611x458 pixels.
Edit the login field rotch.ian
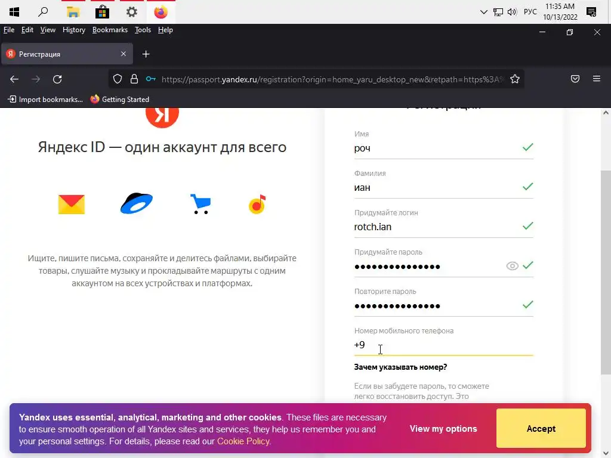click(x=443, y=227)
